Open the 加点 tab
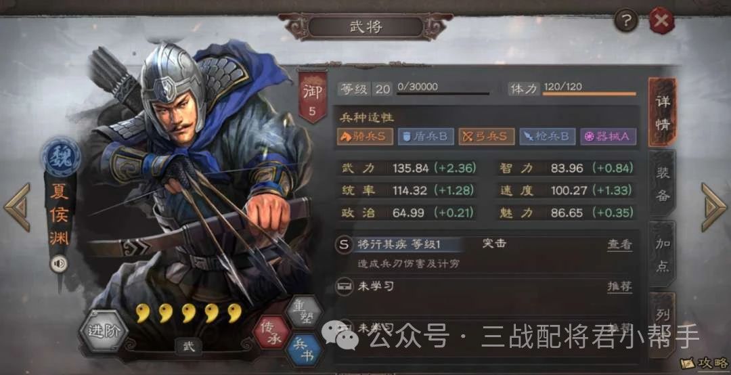Viewport: 731px width, 375px height. coord(663,255)
